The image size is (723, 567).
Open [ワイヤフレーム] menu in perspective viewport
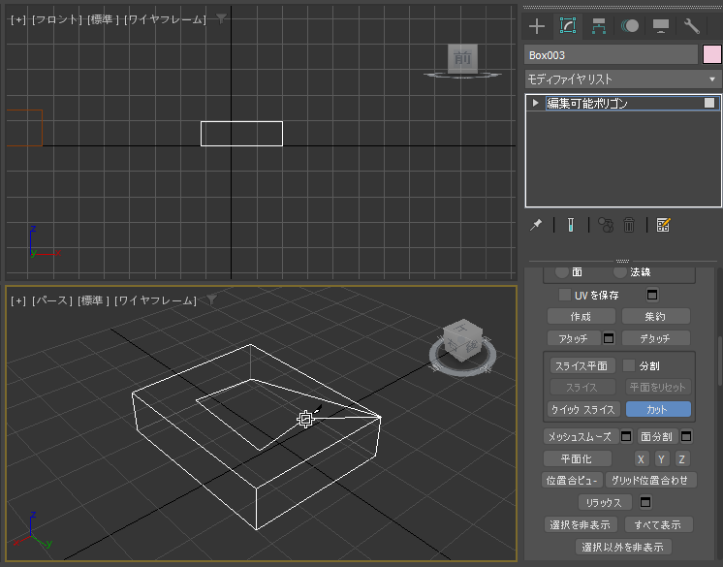(155, 301)
